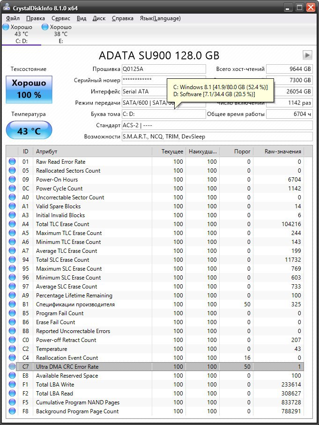Click status icon for Uncorrectable Sector Count
Viewport: 319px width, 425px height.
(x=12, y=197)
